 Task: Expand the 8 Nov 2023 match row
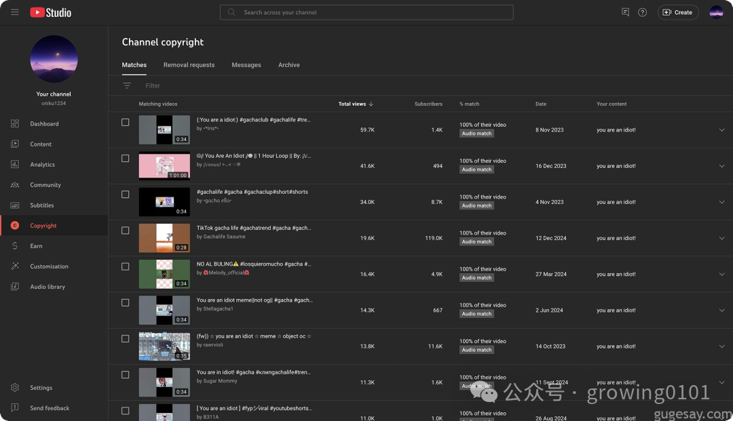[x=721, y=130]
